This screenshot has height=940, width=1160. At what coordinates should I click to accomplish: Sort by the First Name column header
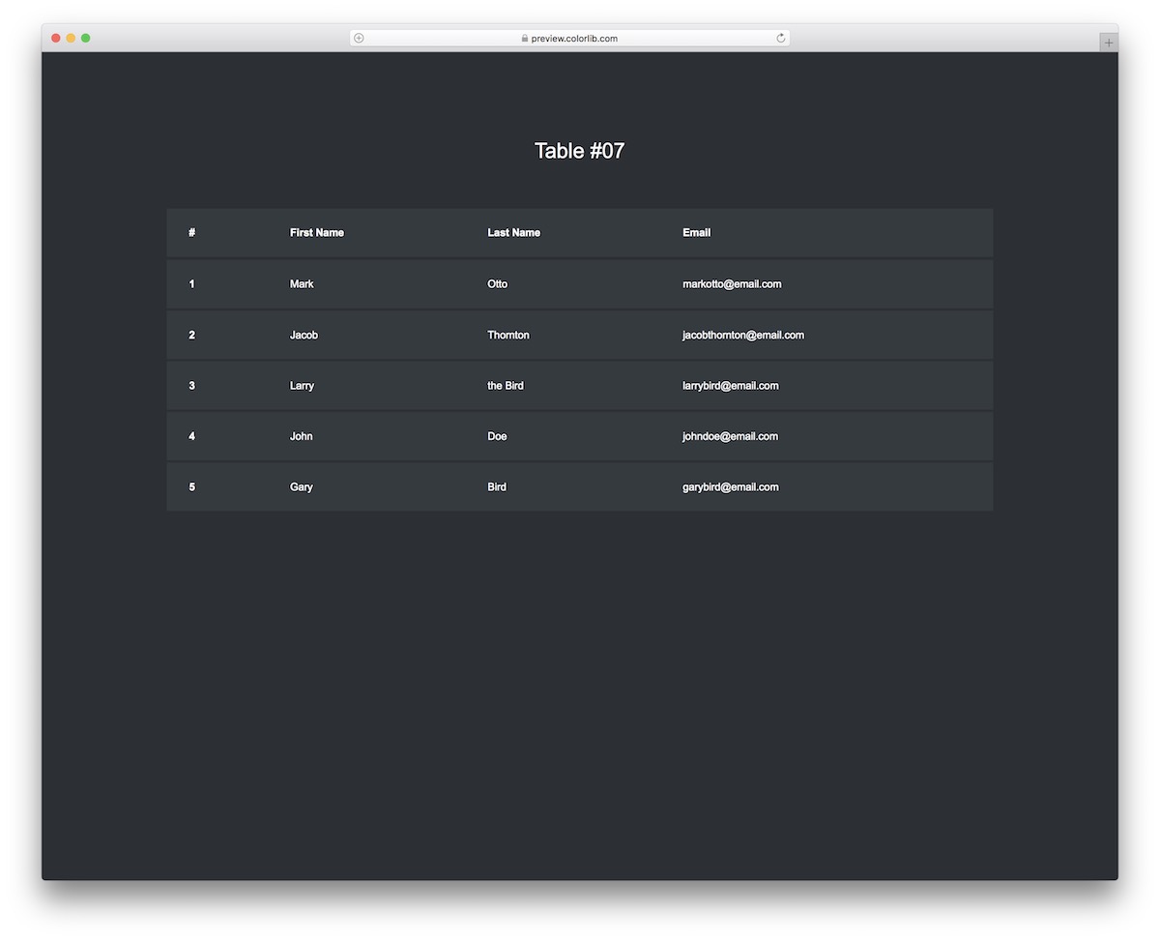[316, 232]
